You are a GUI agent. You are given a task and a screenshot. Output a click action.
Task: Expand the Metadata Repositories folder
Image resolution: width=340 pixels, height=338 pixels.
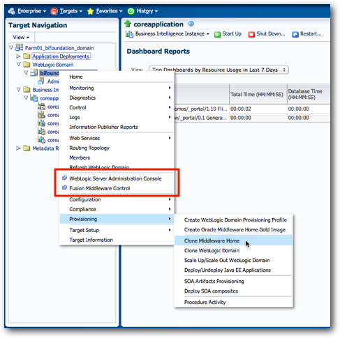(x=18, y=148)
